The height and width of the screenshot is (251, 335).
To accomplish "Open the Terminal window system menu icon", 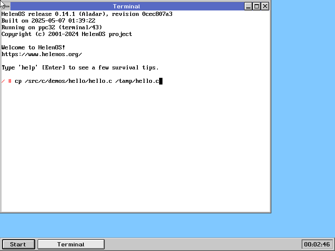I will click(x=5, y=6).
